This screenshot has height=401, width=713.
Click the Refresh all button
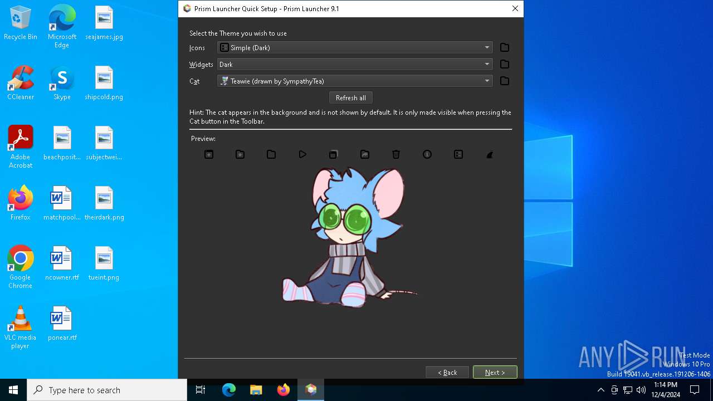[x=351, y=97]
